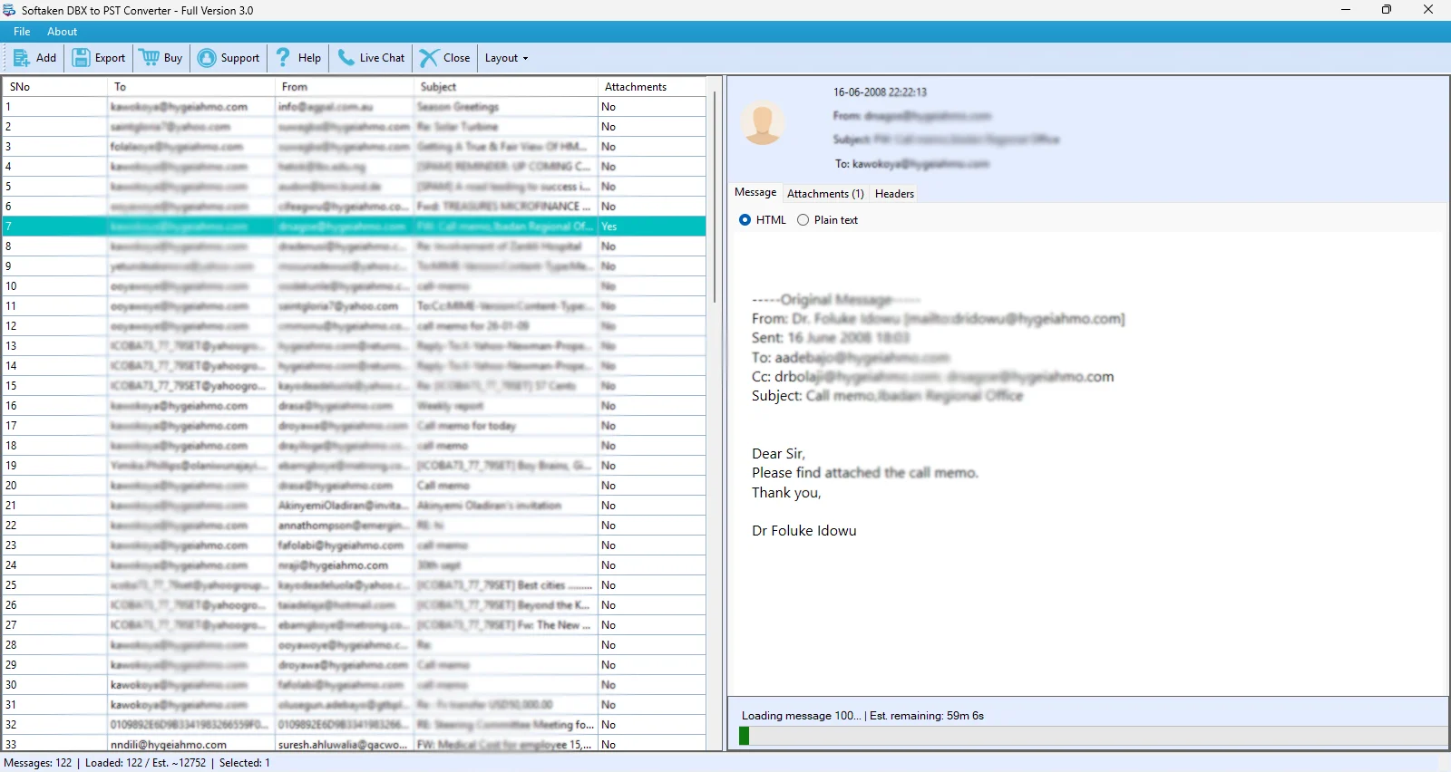Click the Subject column header
Image resolution: width=1451 pixels, height=772 pixels.
tap(506, 87)
